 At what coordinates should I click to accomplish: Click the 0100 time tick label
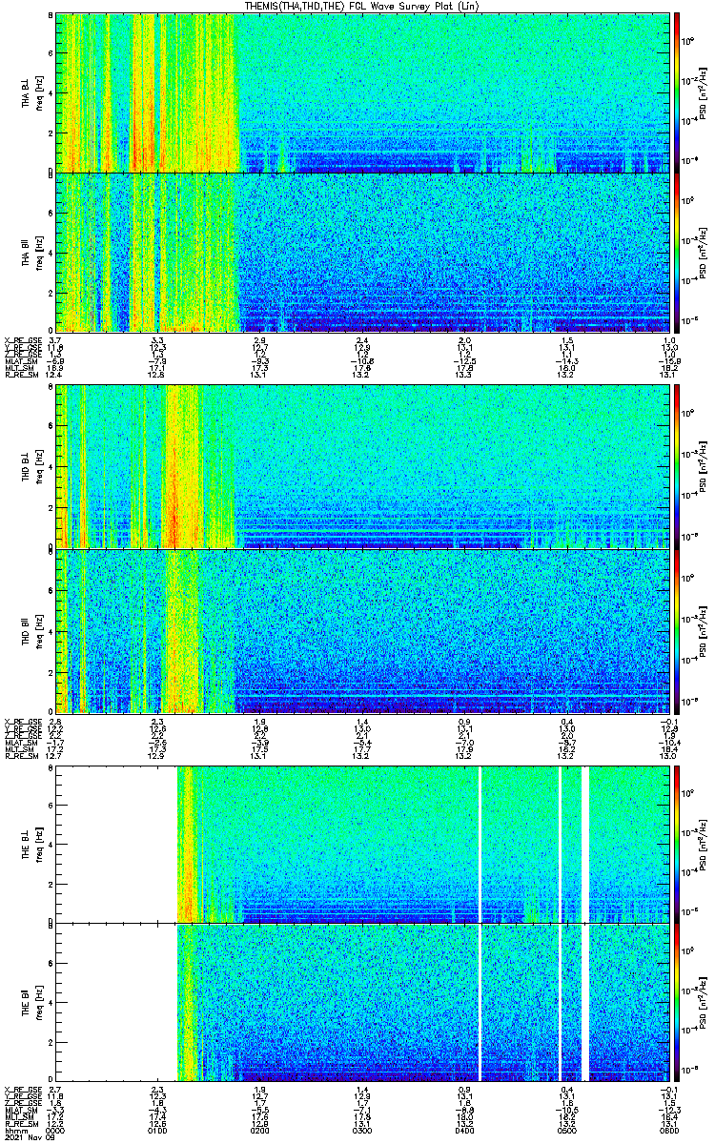coord(158,1129)
